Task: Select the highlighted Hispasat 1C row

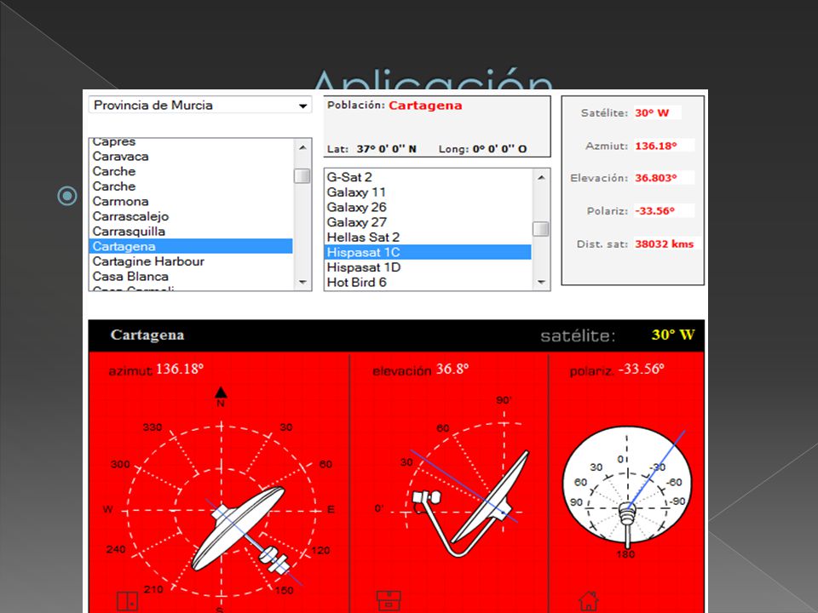Action: tap(428, 252)
